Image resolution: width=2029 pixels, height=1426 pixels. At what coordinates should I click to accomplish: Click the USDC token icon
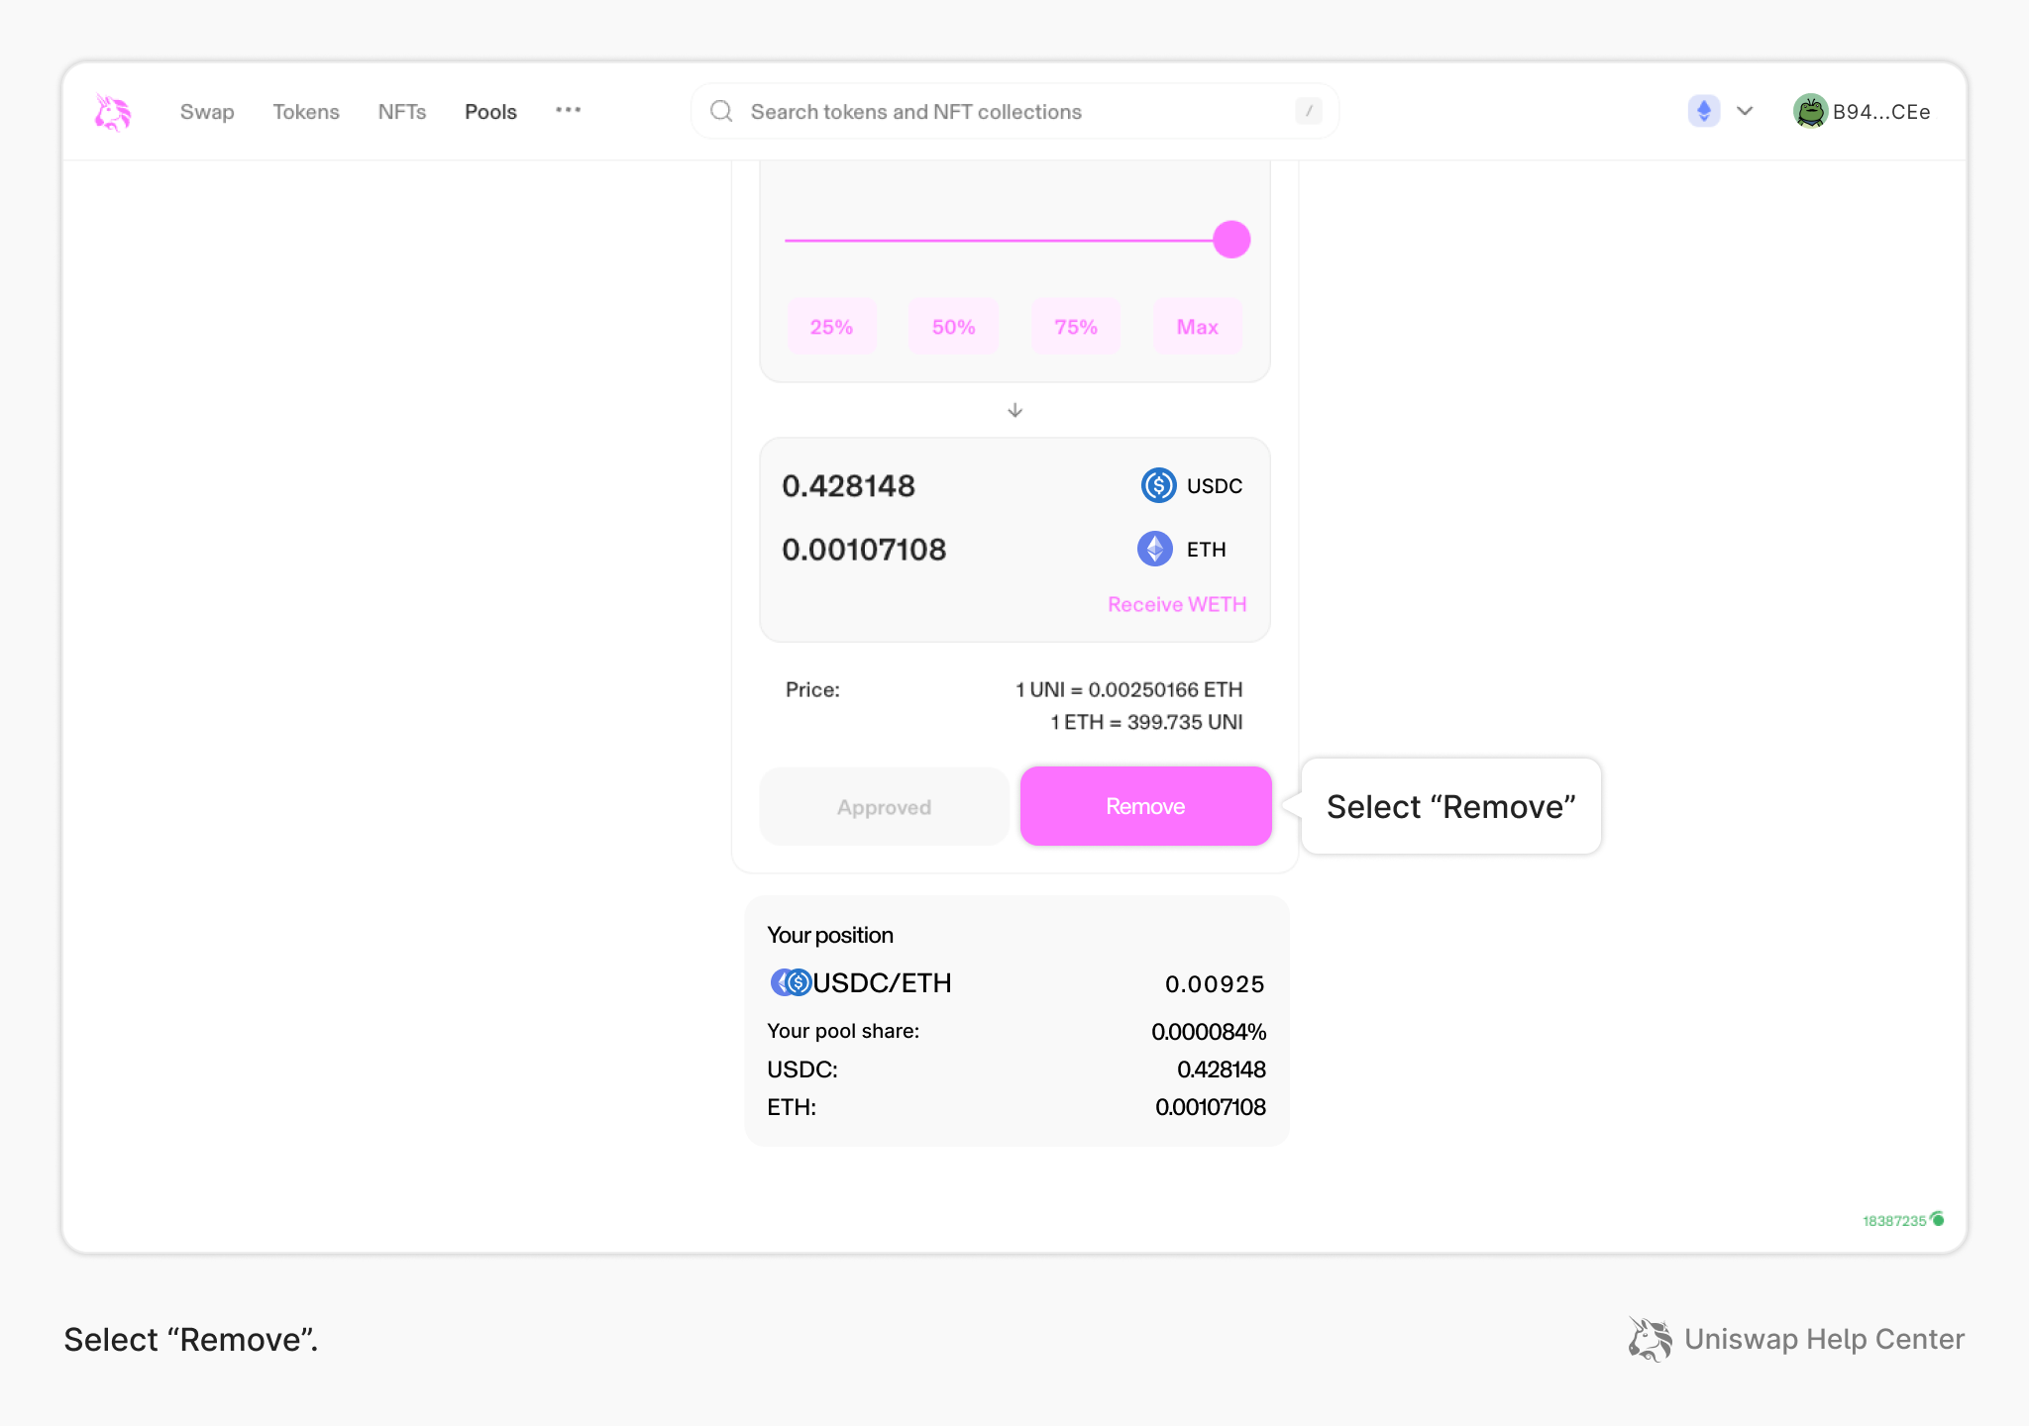[1157, 485]
